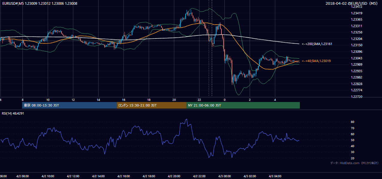This screenshot has width=382, height=179.
Task: Click the ロンドン 15:30-21:00 JST session bar
Action: [x=151, y=105]
